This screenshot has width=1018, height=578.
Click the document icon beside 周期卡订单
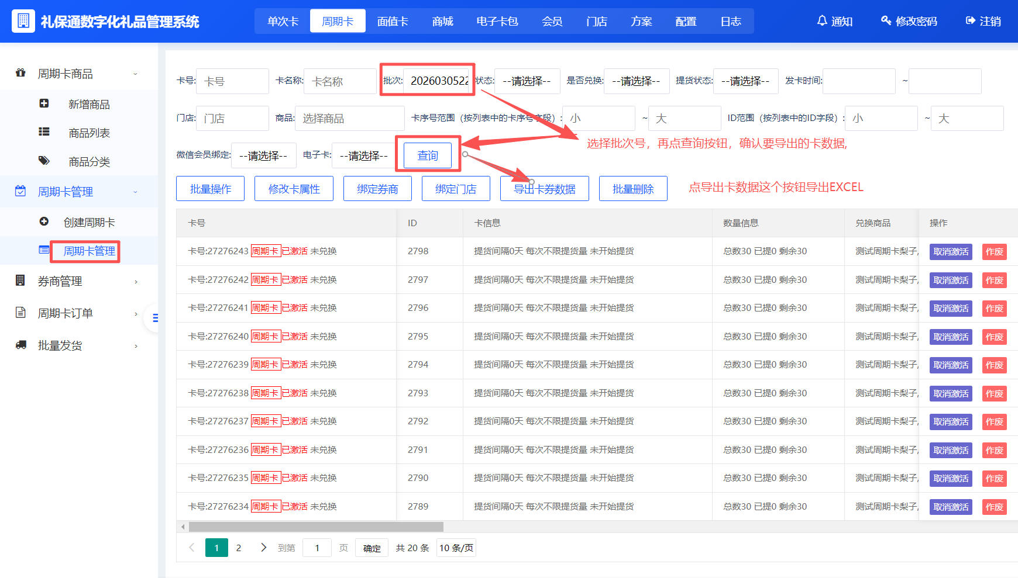[20, 313]
